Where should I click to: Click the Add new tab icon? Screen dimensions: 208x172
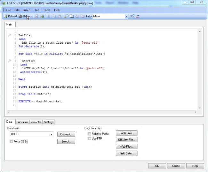pyautogui.click(x=72, y=16)
